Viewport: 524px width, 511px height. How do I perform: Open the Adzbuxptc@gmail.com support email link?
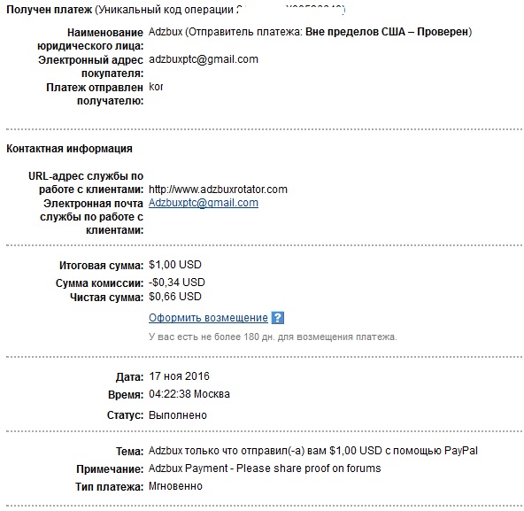coord(204,203)
